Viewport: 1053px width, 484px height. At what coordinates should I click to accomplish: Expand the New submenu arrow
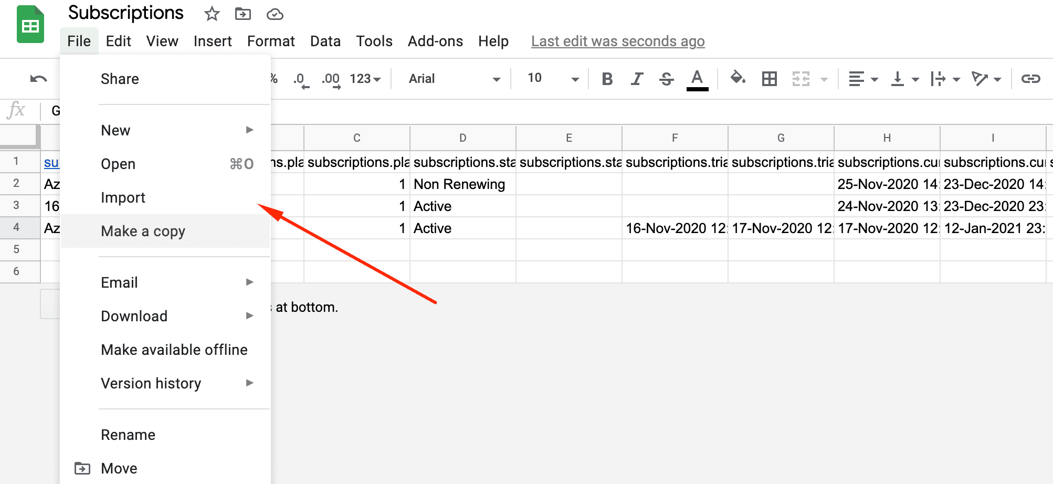[250, 130]
